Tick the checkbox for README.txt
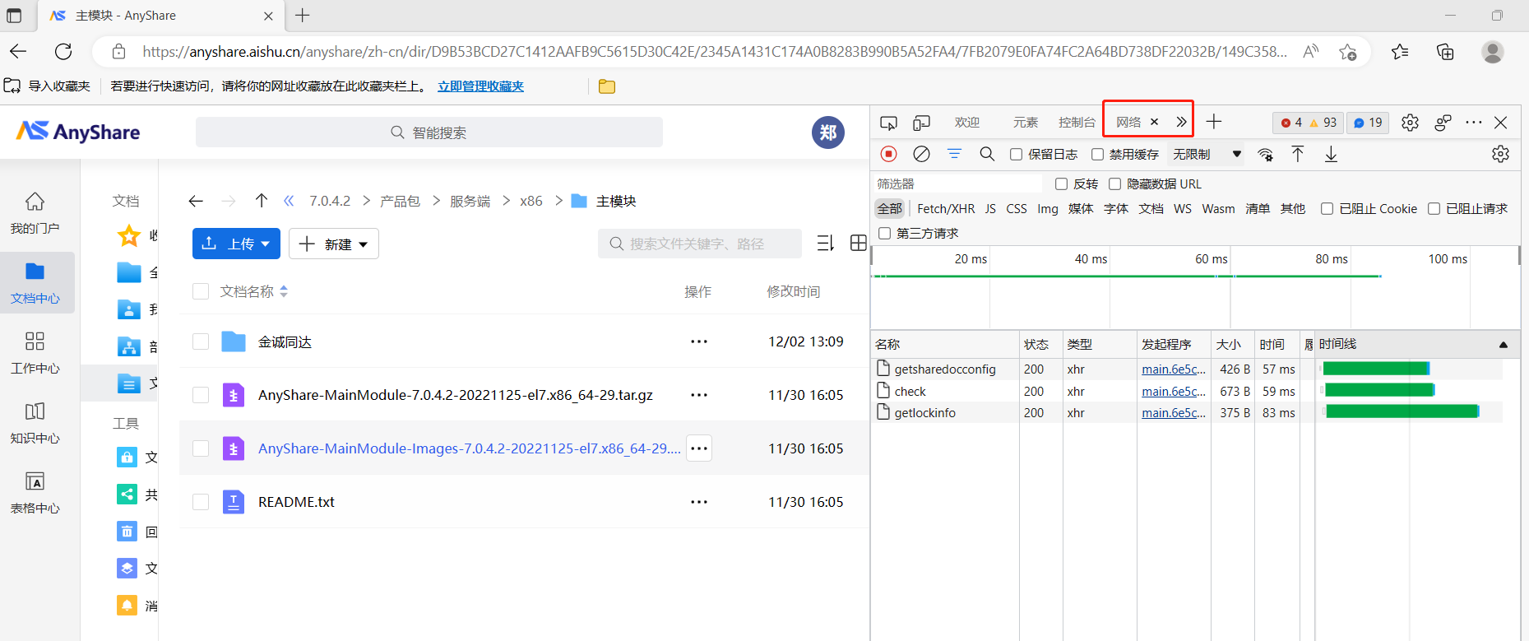1529x641 pixels. click(x=201, y=502)
